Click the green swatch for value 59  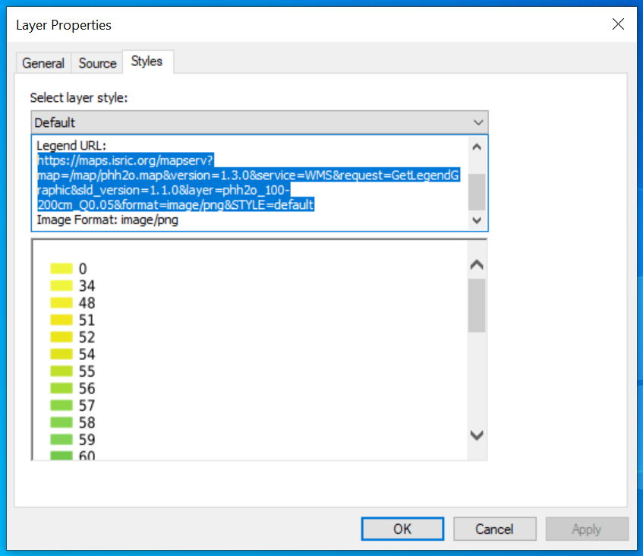[61, 439]
